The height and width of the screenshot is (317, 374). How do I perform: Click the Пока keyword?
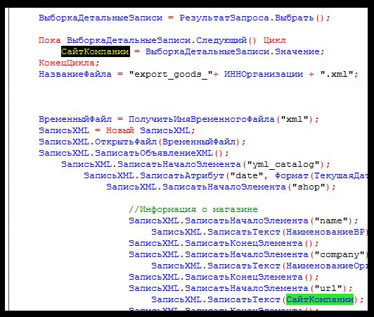(50, 40)
